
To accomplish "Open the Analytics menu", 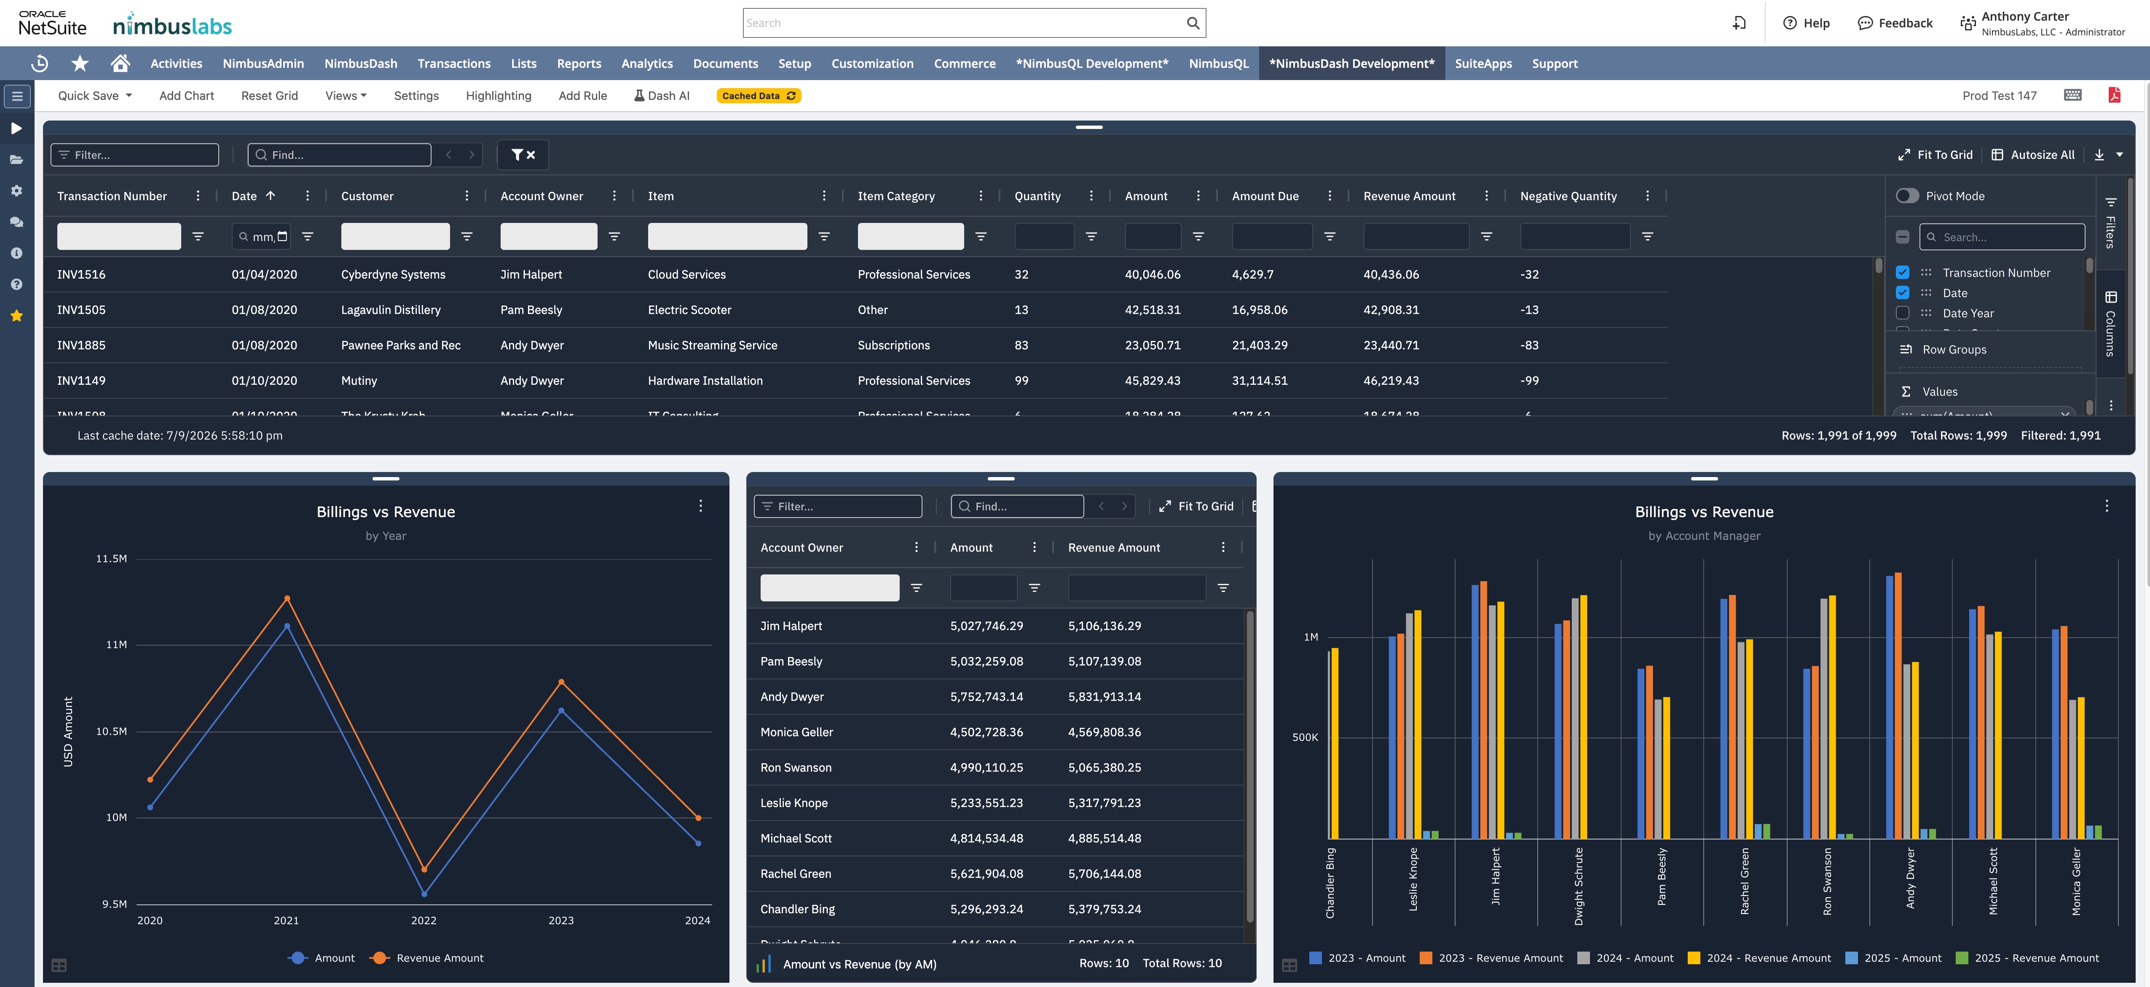I will click(647, 64).
